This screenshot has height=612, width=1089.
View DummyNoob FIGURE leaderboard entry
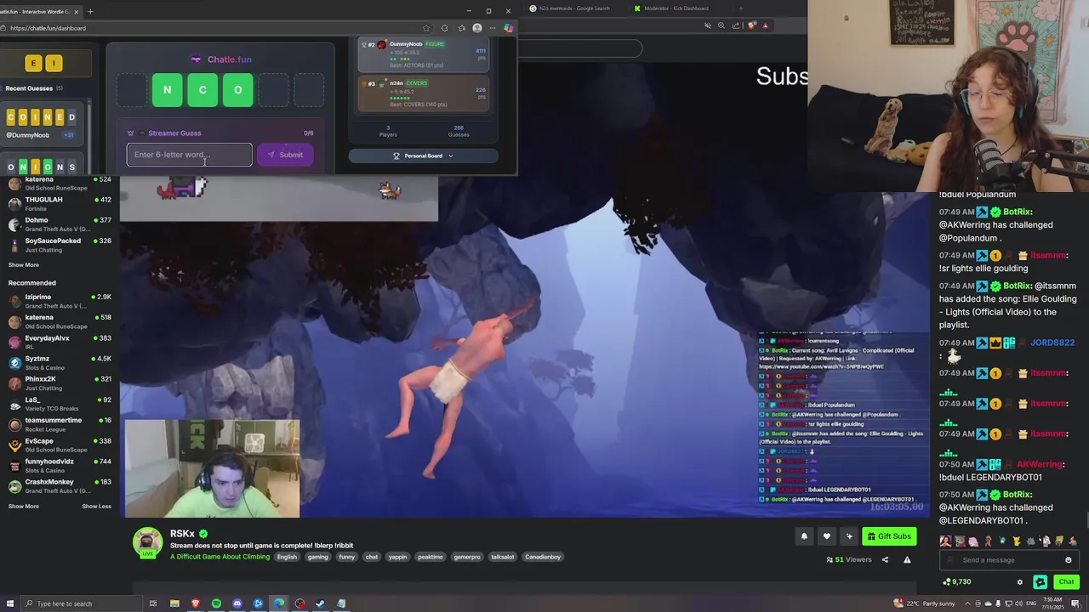coord(423,55)
